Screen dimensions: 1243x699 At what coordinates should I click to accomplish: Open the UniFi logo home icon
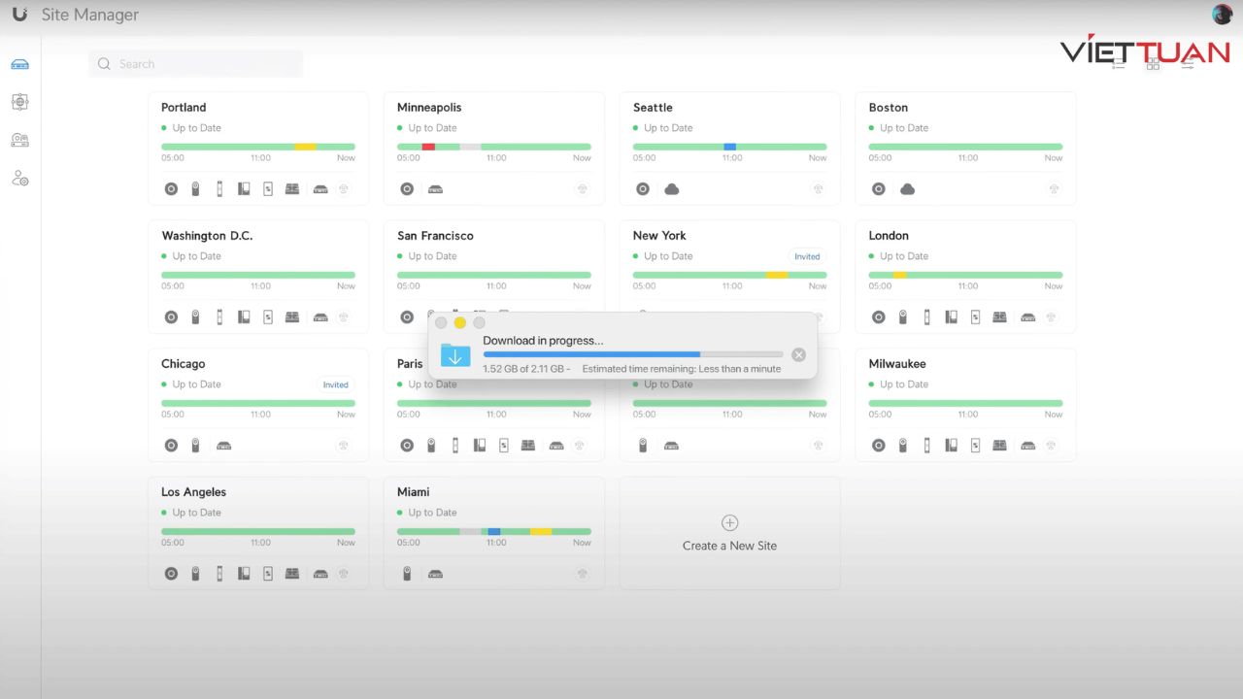point(19,15)
